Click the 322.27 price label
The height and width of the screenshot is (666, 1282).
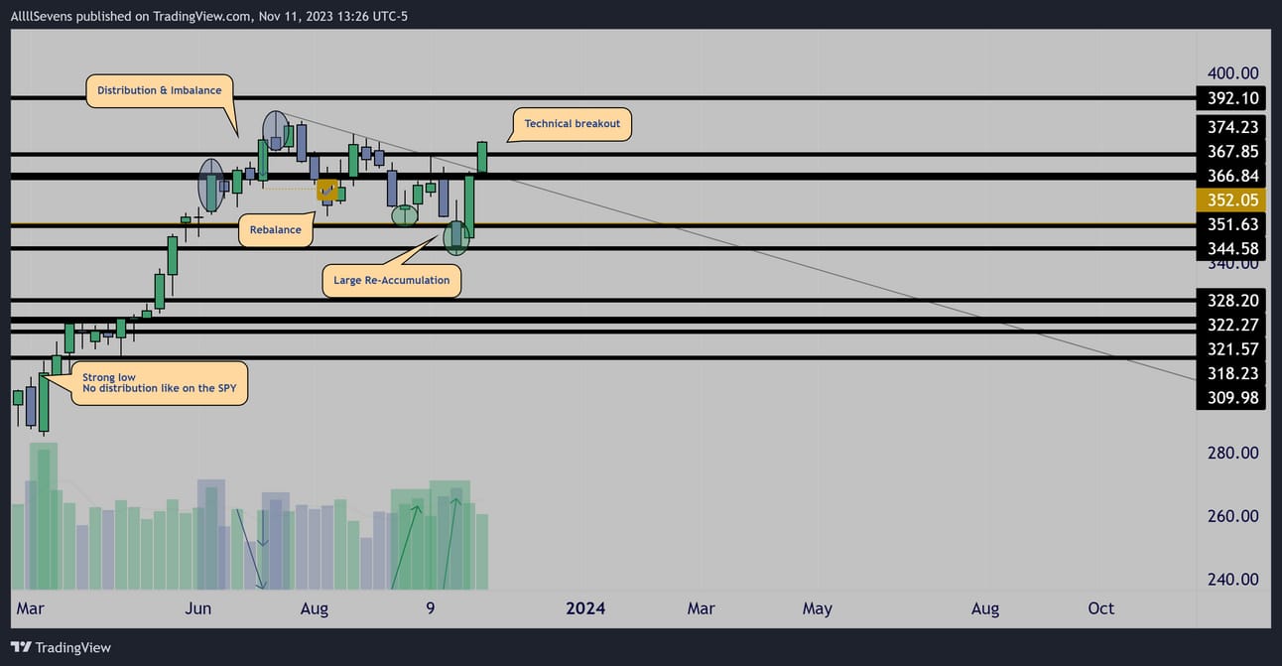pos(1233,325)
